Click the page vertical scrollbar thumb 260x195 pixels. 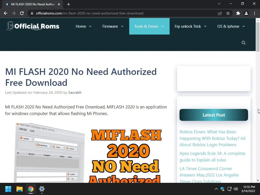point(258,37)
